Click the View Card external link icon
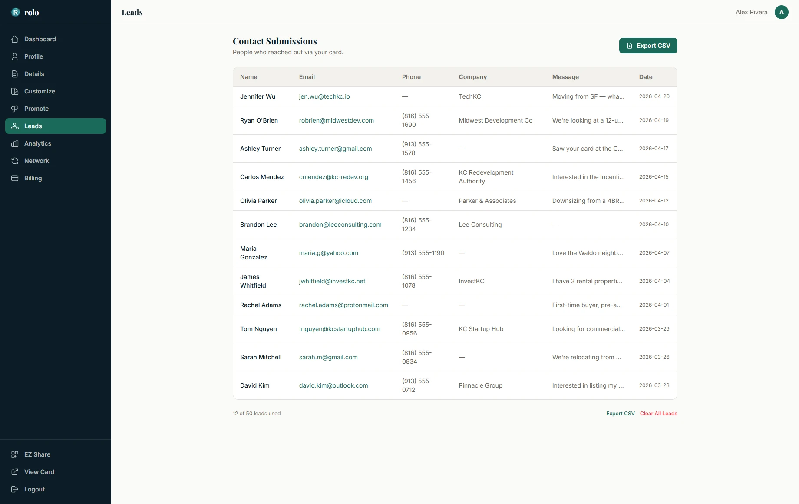This screenshot has width=799, height=504. coord(15,472)
